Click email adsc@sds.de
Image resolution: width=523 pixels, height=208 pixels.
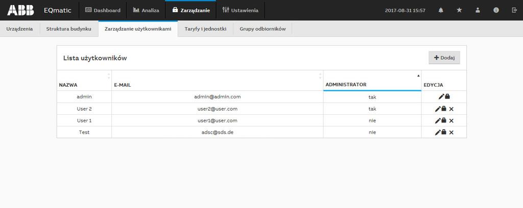point(218,132)
